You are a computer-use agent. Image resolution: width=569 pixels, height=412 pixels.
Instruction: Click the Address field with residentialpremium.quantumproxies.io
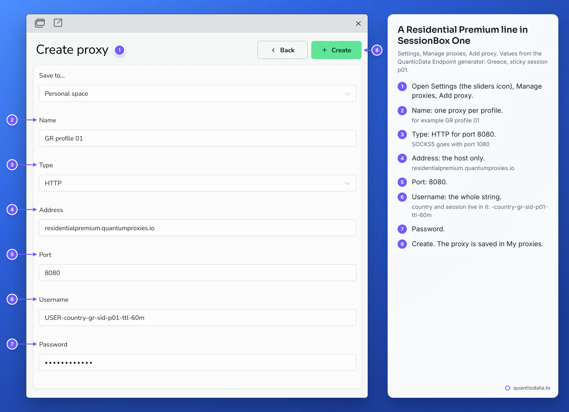click(197, 228)
